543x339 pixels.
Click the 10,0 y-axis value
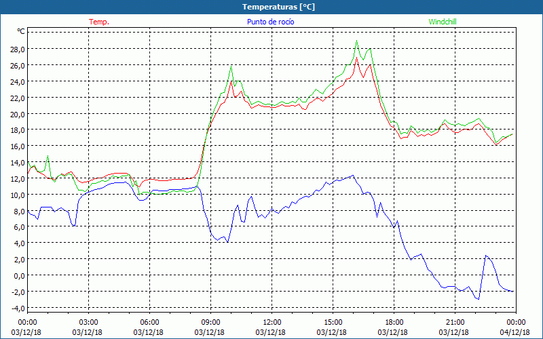(x=17, y=195)
